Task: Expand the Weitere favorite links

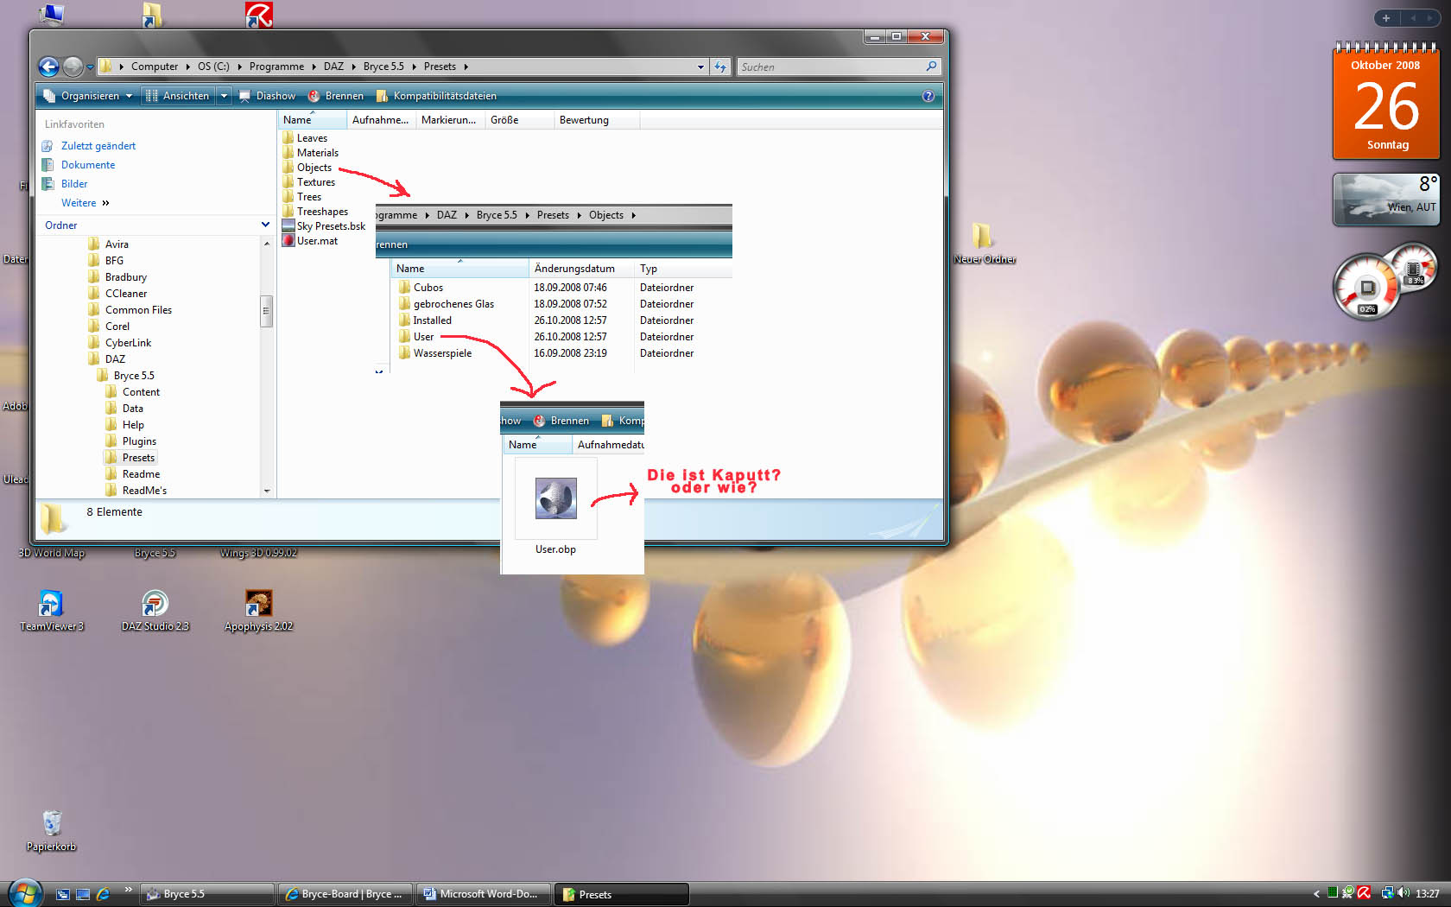Action: tap(85, 203)
